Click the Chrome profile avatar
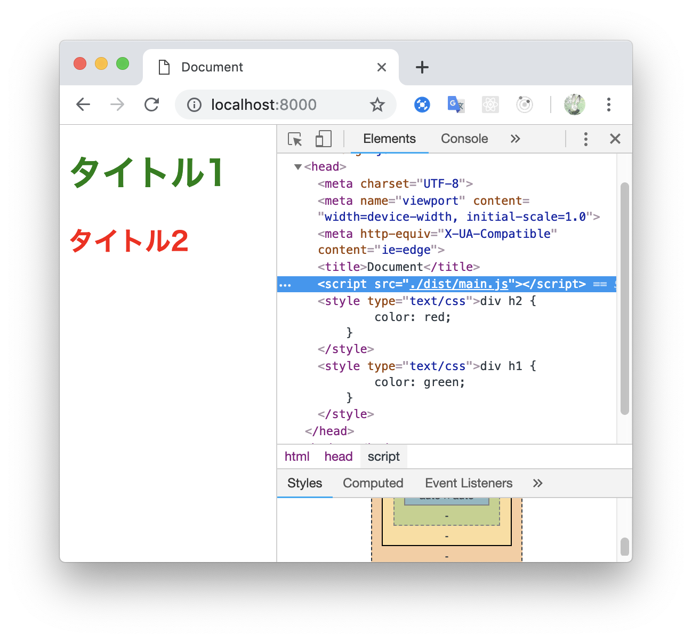The image size is (692, 641). (574, 105)
